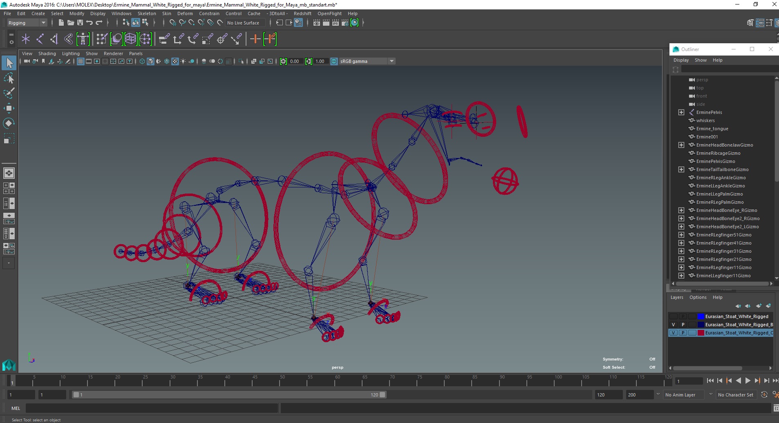779x423 pixels.
Task: Toggle visibility box of top Eurasian_Stoat_White_Rigged layer
Action: [x=673, y=316]
